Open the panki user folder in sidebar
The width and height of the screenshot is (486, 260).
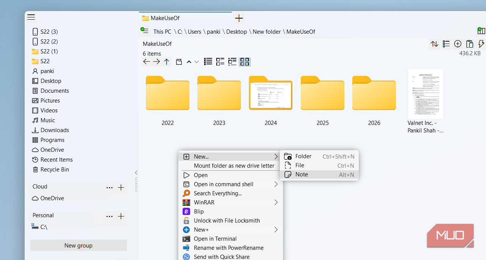click(43, 71)
